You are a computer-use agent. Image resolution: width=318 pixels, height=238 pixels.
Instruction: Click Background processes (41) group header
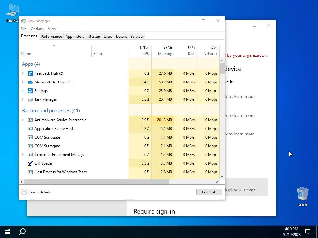click(51, 111)
